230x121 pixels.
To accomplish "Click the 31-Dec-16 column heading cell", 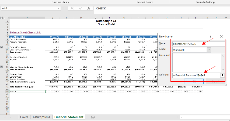I will click(x=55, y=37).
